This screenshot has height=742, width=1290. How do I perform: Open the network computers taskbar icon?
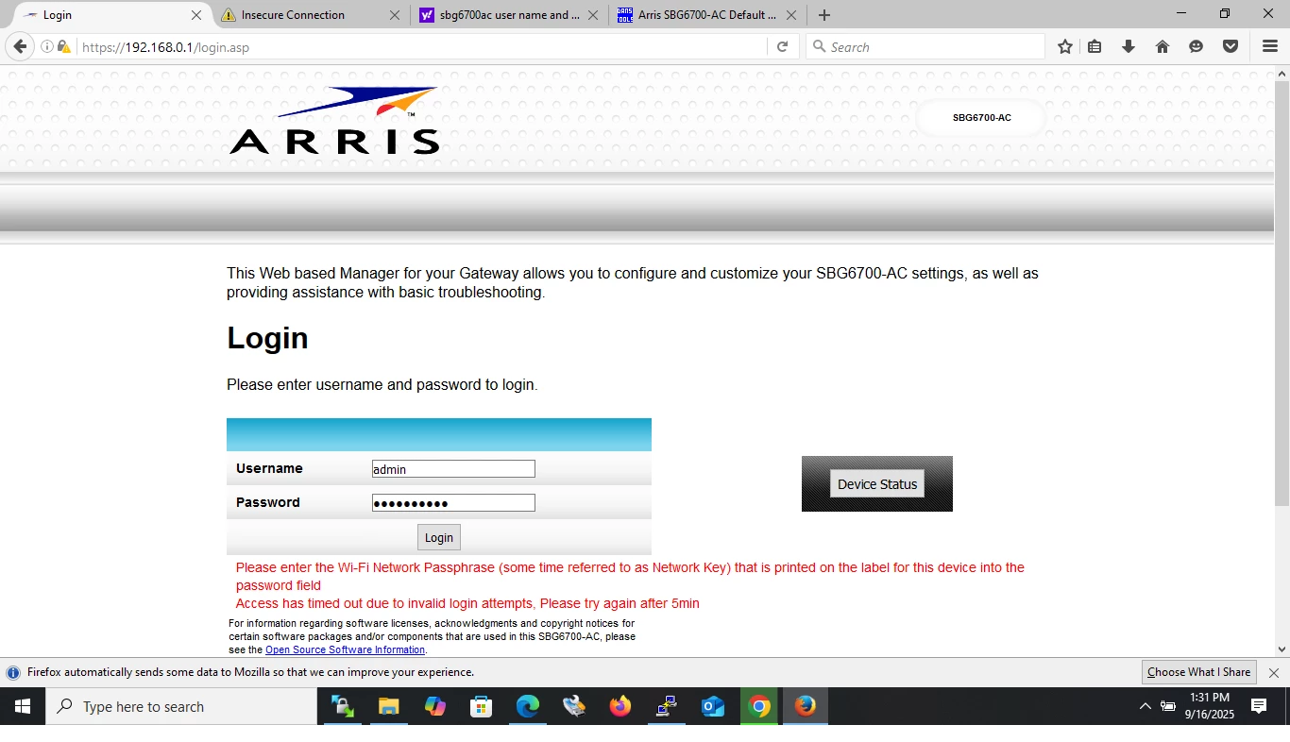pos(343,706)
